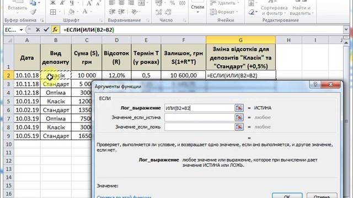Screen dimensions: 353x198
Task: Apply thousands separator 000 format
Action: tap(182, 3)
